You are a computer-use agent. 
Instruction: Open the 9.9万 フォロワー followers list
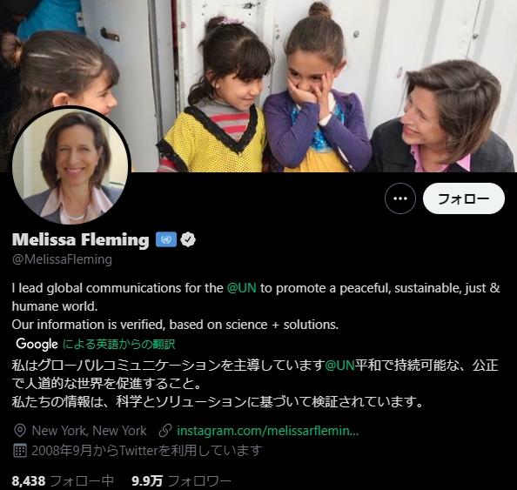click(181, 480)
